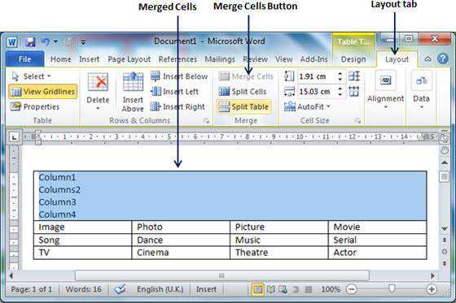
Task: Click the Split Cells button
Action: [x=243, y=92]
